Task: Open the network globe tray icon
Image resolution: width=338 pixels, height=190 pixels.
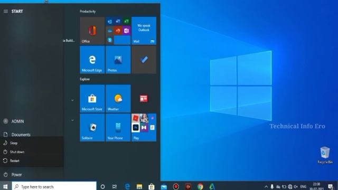Action: click(x=290, y=187)
